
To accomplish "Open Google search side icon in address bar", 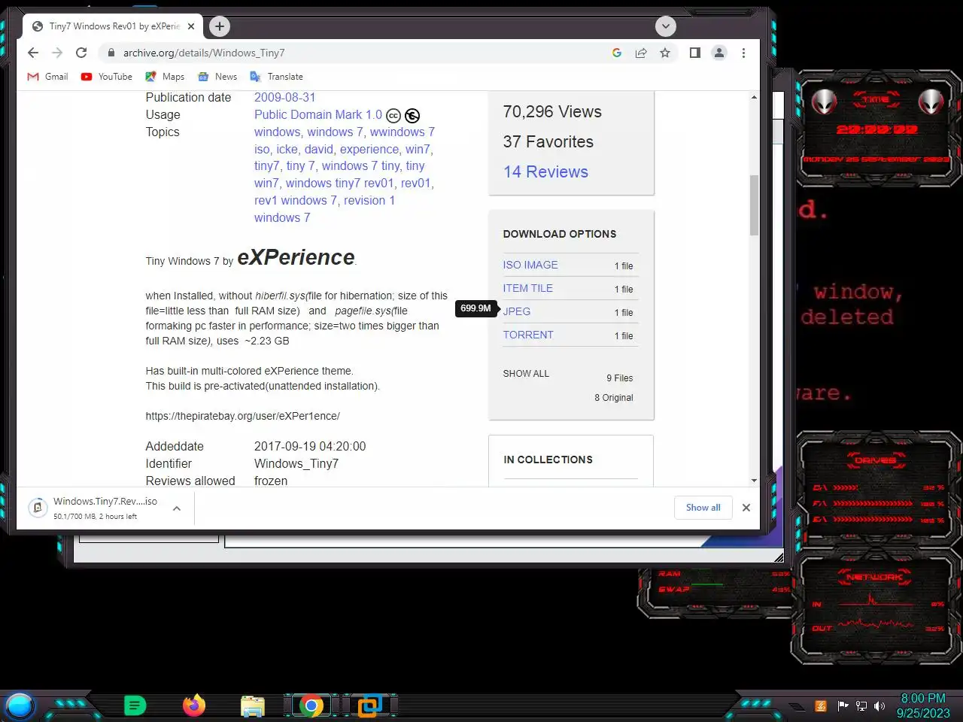I will (x=617, y=53).
